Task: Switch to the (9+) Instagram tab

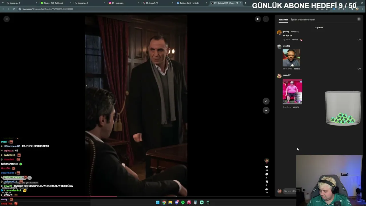Action: click(124, 3)
